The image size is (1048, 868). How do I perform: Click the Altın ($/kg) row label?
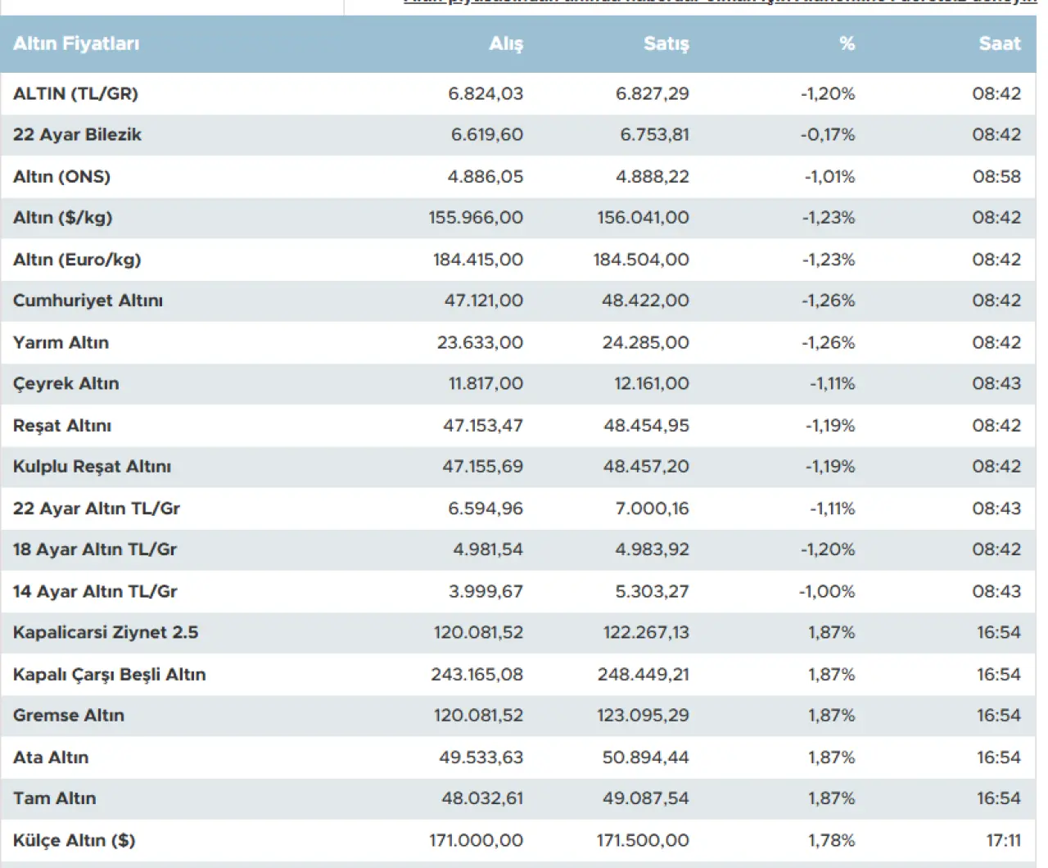click(x=62, y=217)
